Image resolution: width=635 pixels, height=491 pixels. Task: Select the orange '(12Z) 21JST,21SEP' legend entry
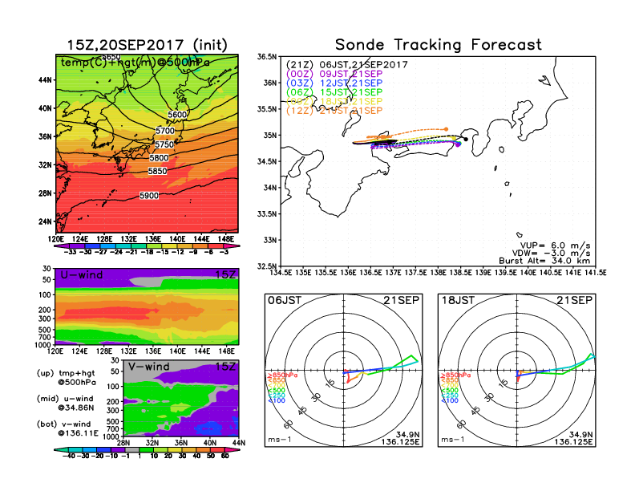pyautogui.click(x=334, y=111)
